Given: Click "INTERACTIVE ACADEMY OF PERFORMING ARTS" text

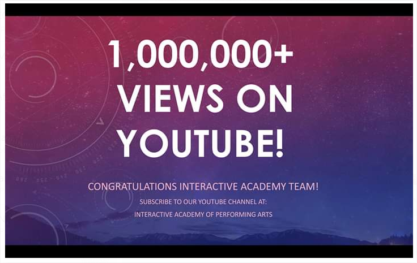Looking at the screenshot, I should (x=203, y=214).
